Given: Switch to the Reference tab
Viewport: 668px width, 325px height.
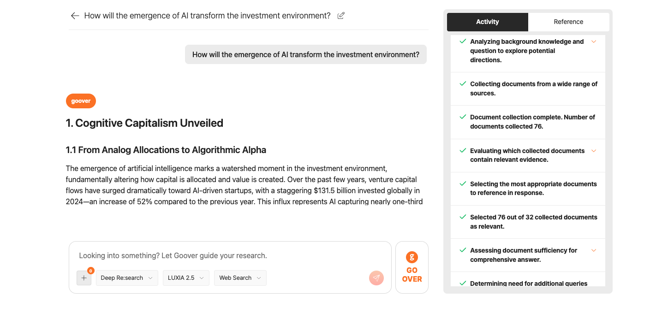Looking at the screenshot, I should point(568,22).
